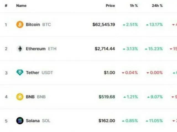The image size is (177, 132).
Task: Sort by the 1h % column
Action: coord(134,5)
